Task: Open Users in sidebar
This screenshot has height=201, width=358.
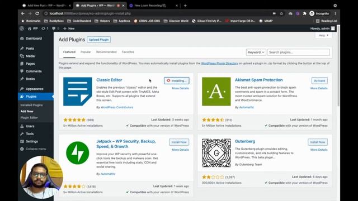Action: (30, 126)
